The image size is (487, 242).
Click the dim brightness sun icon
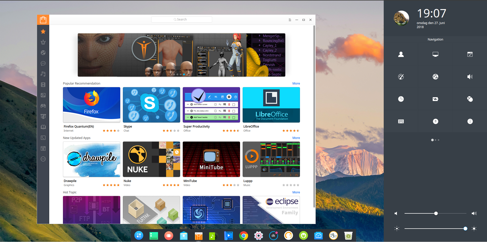click(x=397, y=229)
